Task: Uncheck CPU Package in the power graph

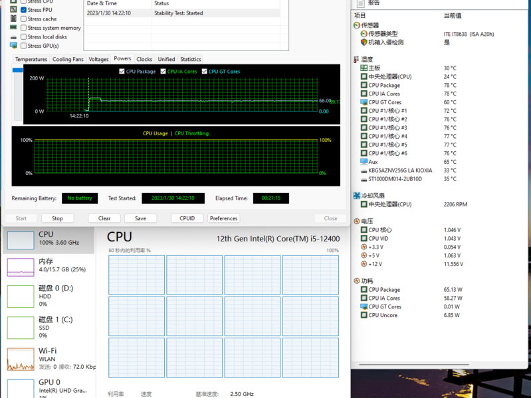Action: [x=122, y=72]
